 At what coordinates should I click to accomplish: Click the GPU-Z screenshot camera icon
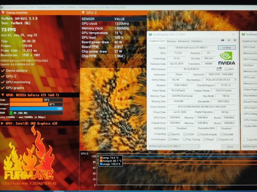coord(222,40)
